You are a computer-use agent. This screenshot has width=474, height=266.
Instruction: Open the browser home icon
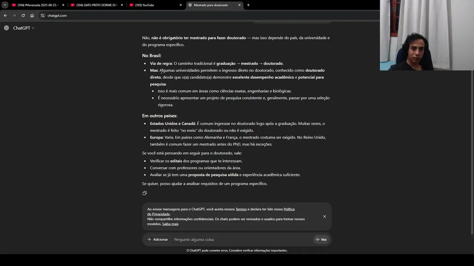(x=32, y=16)
